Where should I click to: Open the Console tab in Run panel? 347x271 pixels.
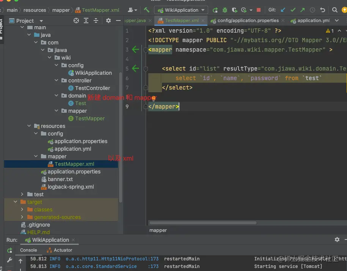(x=28, y=250)
